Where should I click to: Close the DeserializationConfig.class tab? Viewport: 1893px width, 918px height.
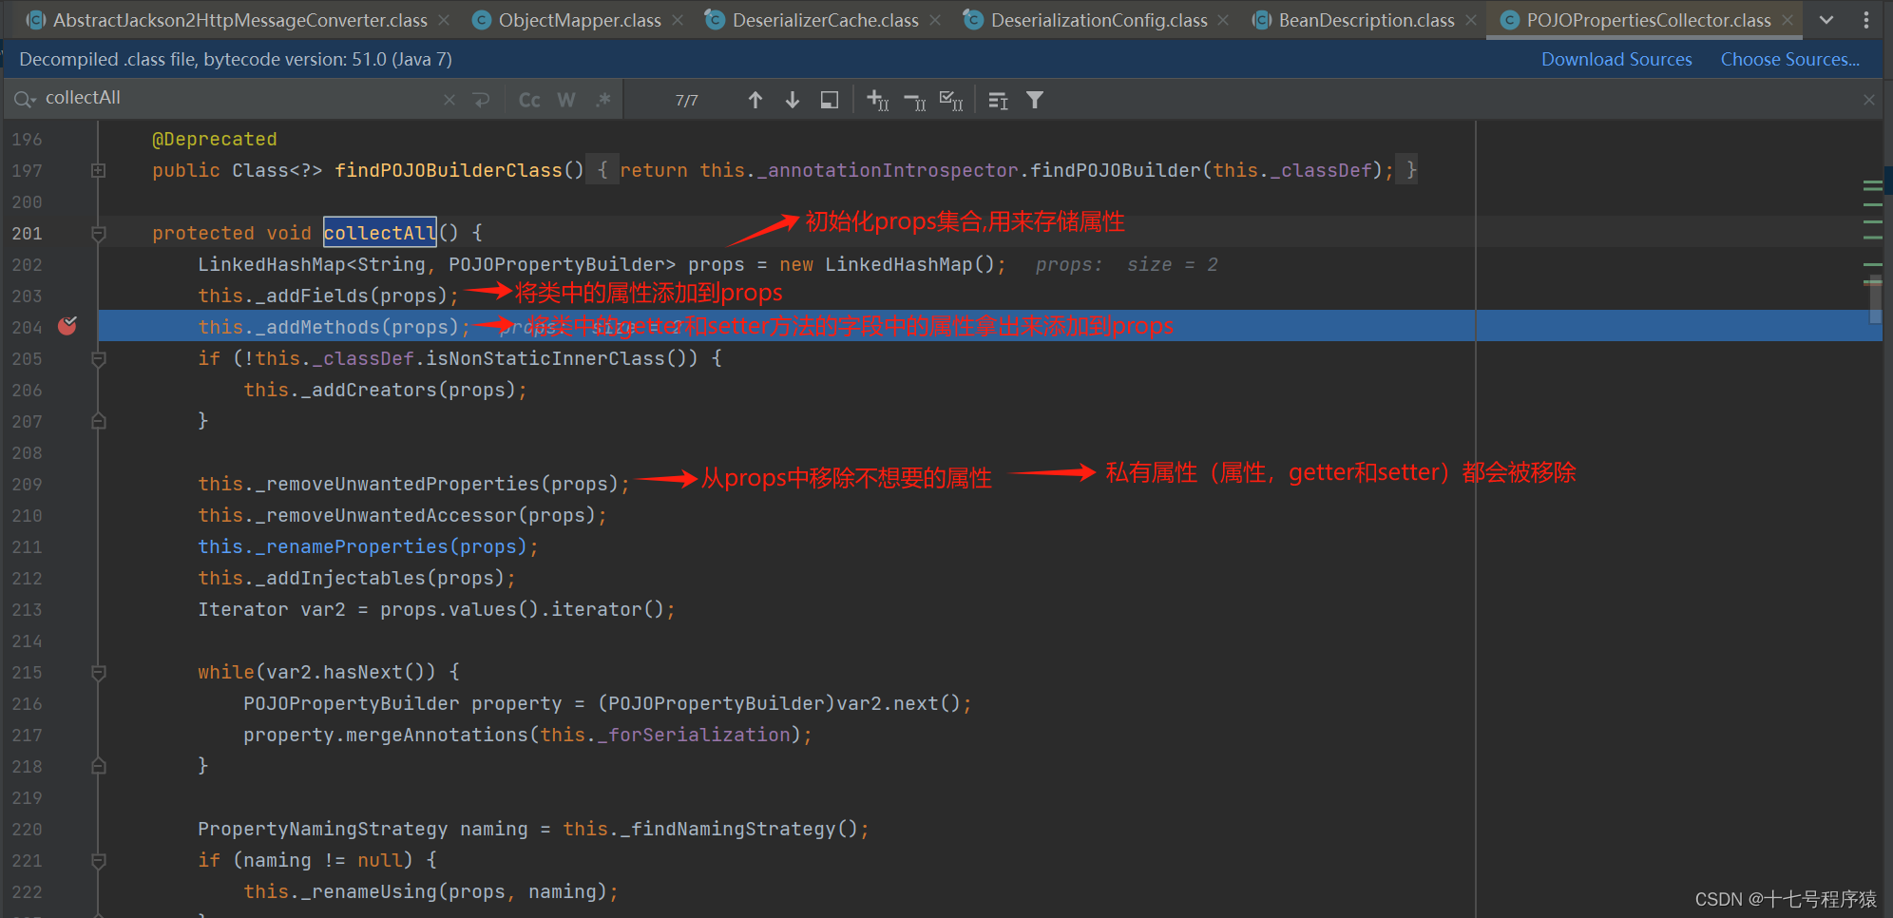pyautogui.click(x=1223, y=20)
